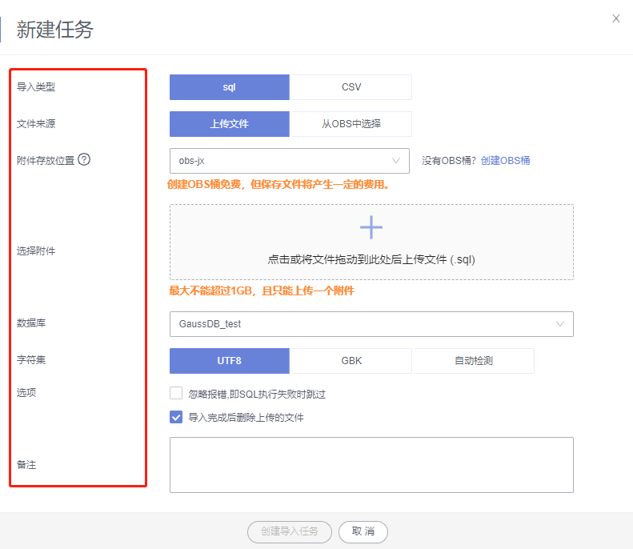
Task: Select GBK character set
Action: (x=351, y=360)
